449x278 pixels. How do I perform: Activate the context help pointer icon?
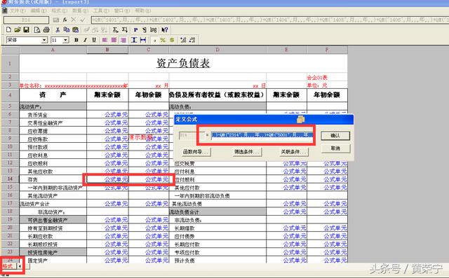click(165, 29)
